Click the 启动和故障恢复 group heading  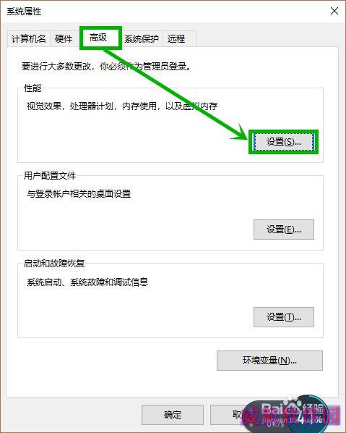point(54,263)
